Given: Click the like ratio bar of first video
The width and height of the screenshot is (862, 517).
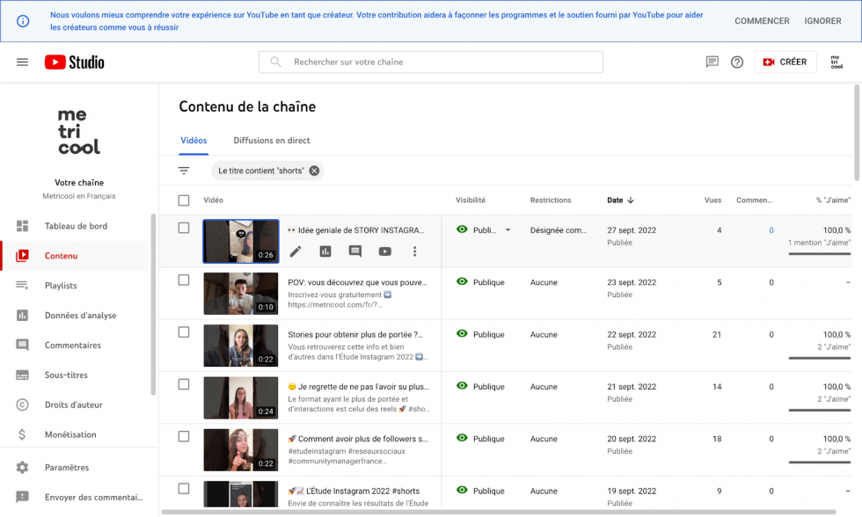Looking at the screenshot, I should pos(819,254).
